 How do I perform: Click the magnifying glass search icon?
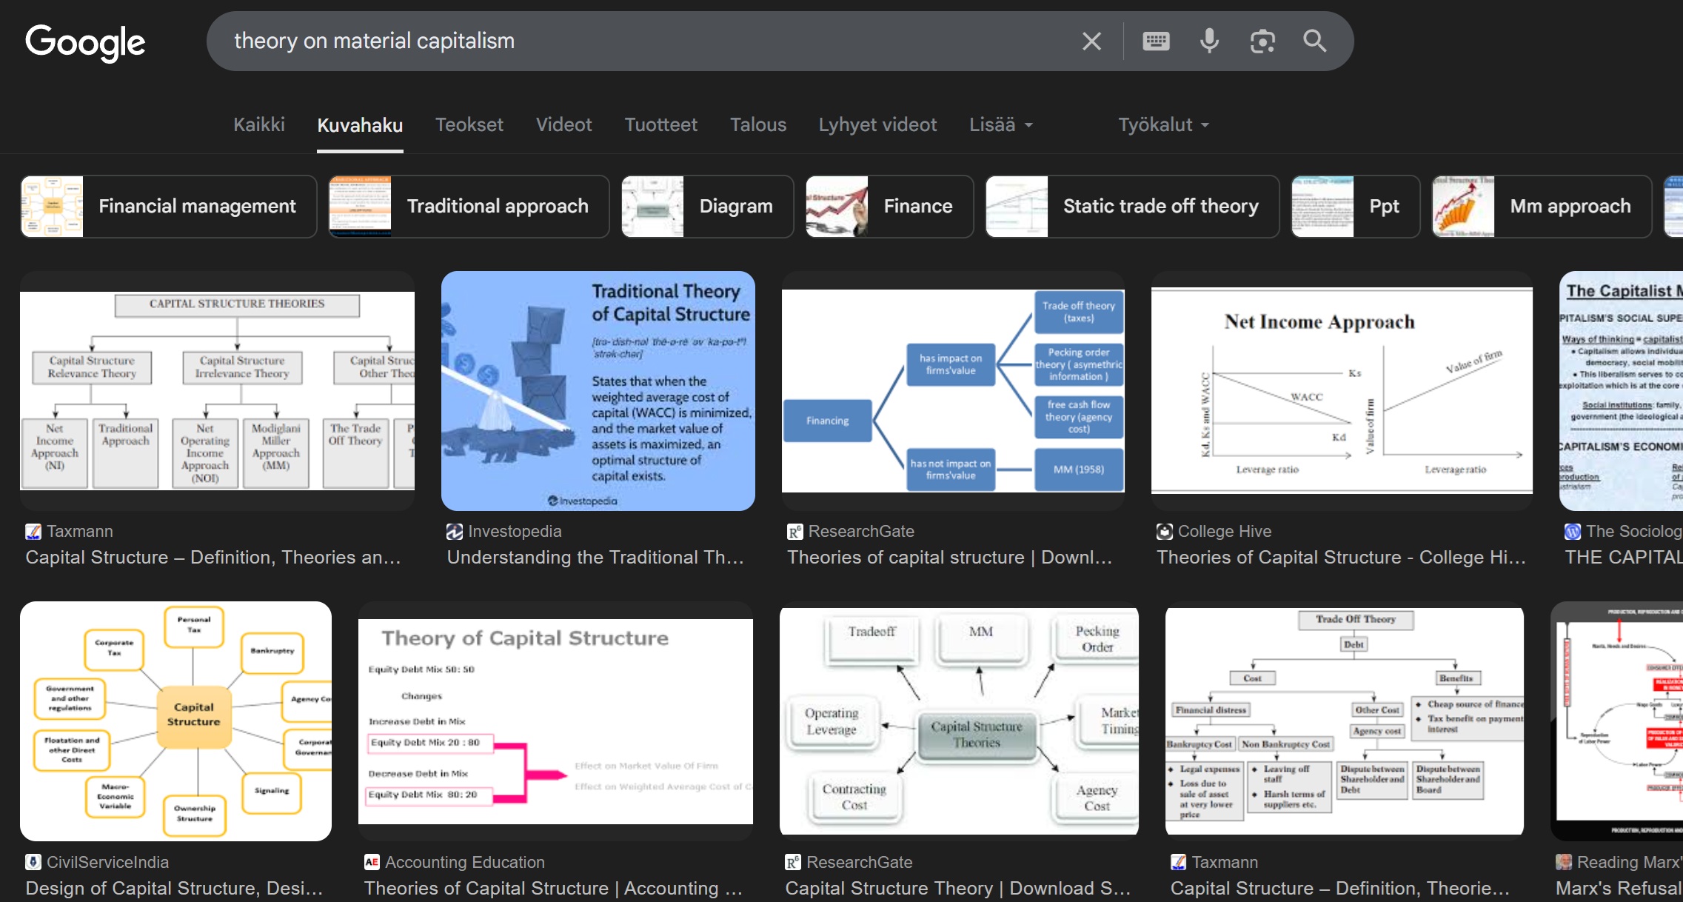[x=1314, y=41]
